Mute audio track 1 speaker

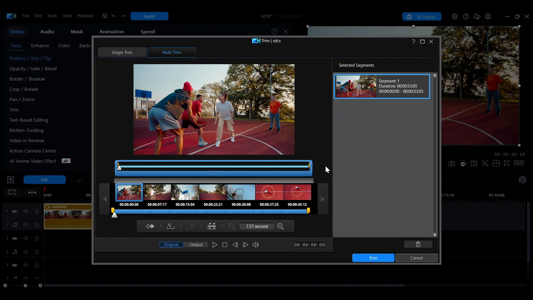[x=26, y=225]
